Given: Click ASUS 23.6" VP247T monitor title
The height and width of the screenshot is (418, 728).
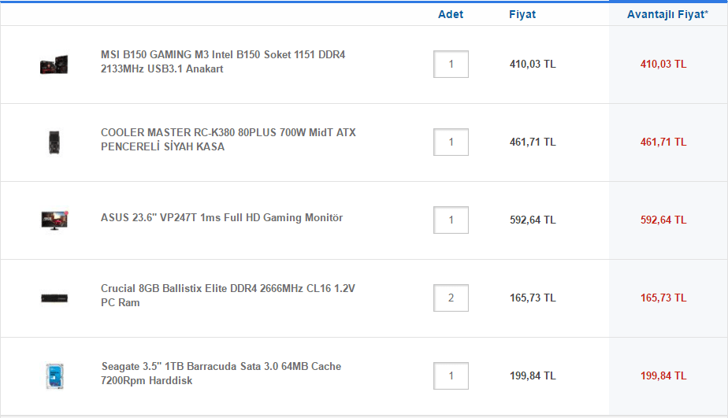Looking at the screenshot, I should (x=221, y=218).
